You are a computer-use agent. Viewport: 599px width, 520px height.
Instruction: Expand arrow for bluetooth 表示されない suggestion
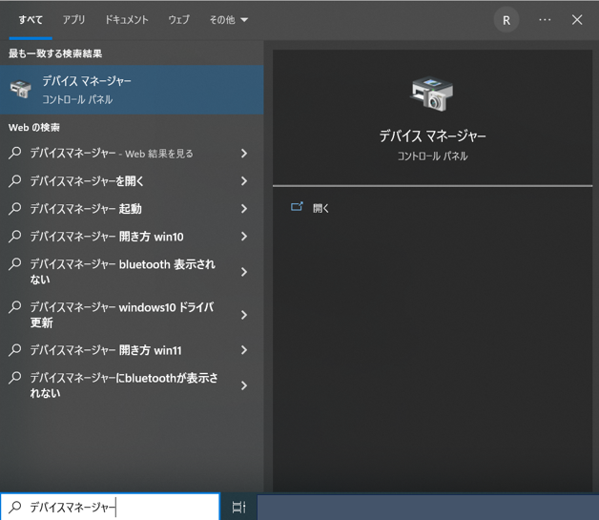pos(244,272)
